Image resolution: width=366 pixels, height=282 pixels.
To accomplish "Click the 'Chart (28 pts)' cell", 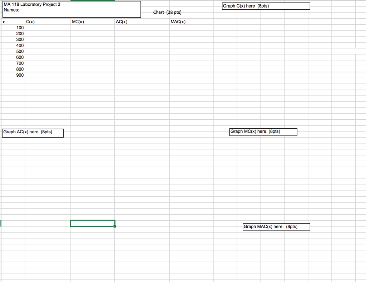I will [x=167, y=13].
